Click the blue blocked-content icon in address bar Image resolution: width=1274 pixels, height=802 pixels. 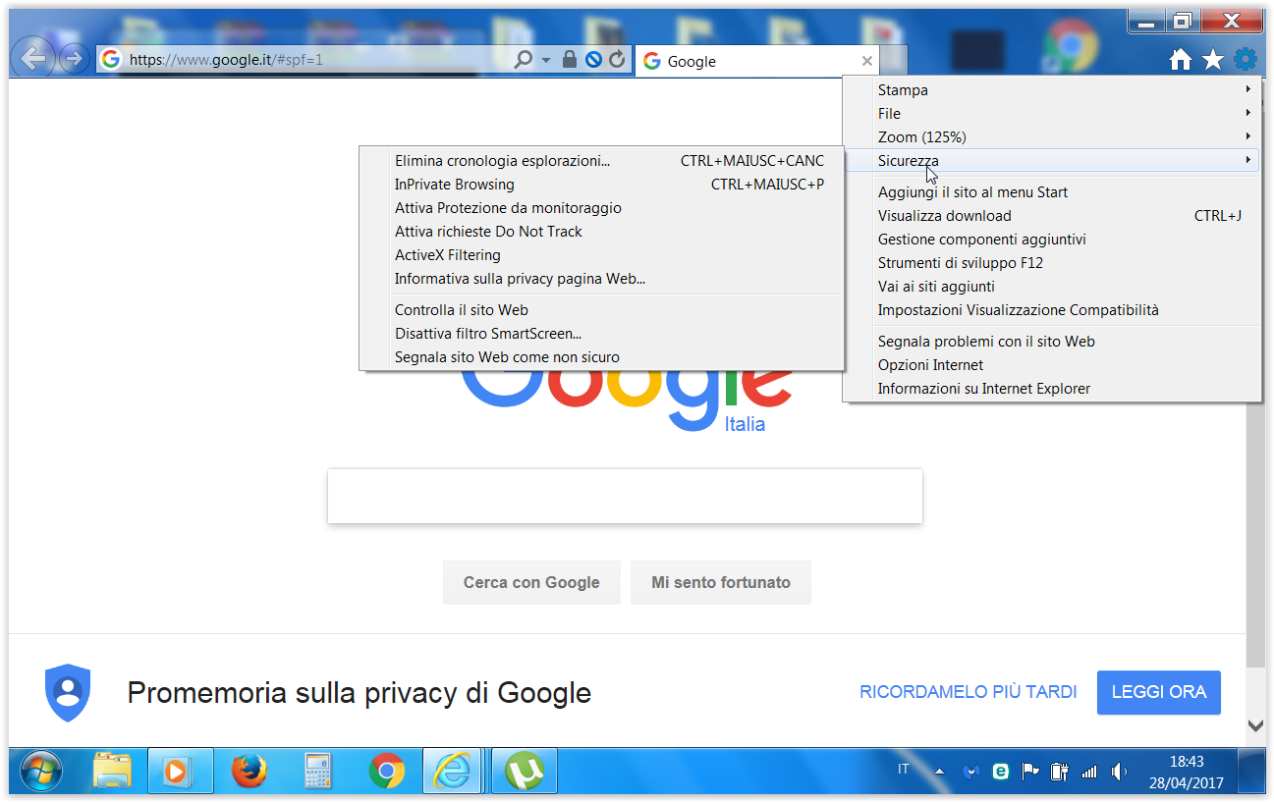(593, 60)
